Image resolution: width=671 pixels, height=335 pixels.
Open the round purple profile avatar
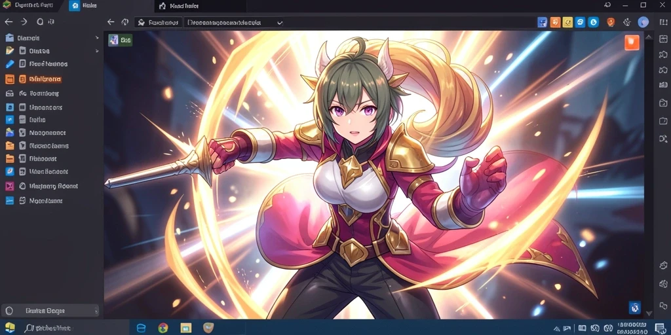[x=643, y=22]
